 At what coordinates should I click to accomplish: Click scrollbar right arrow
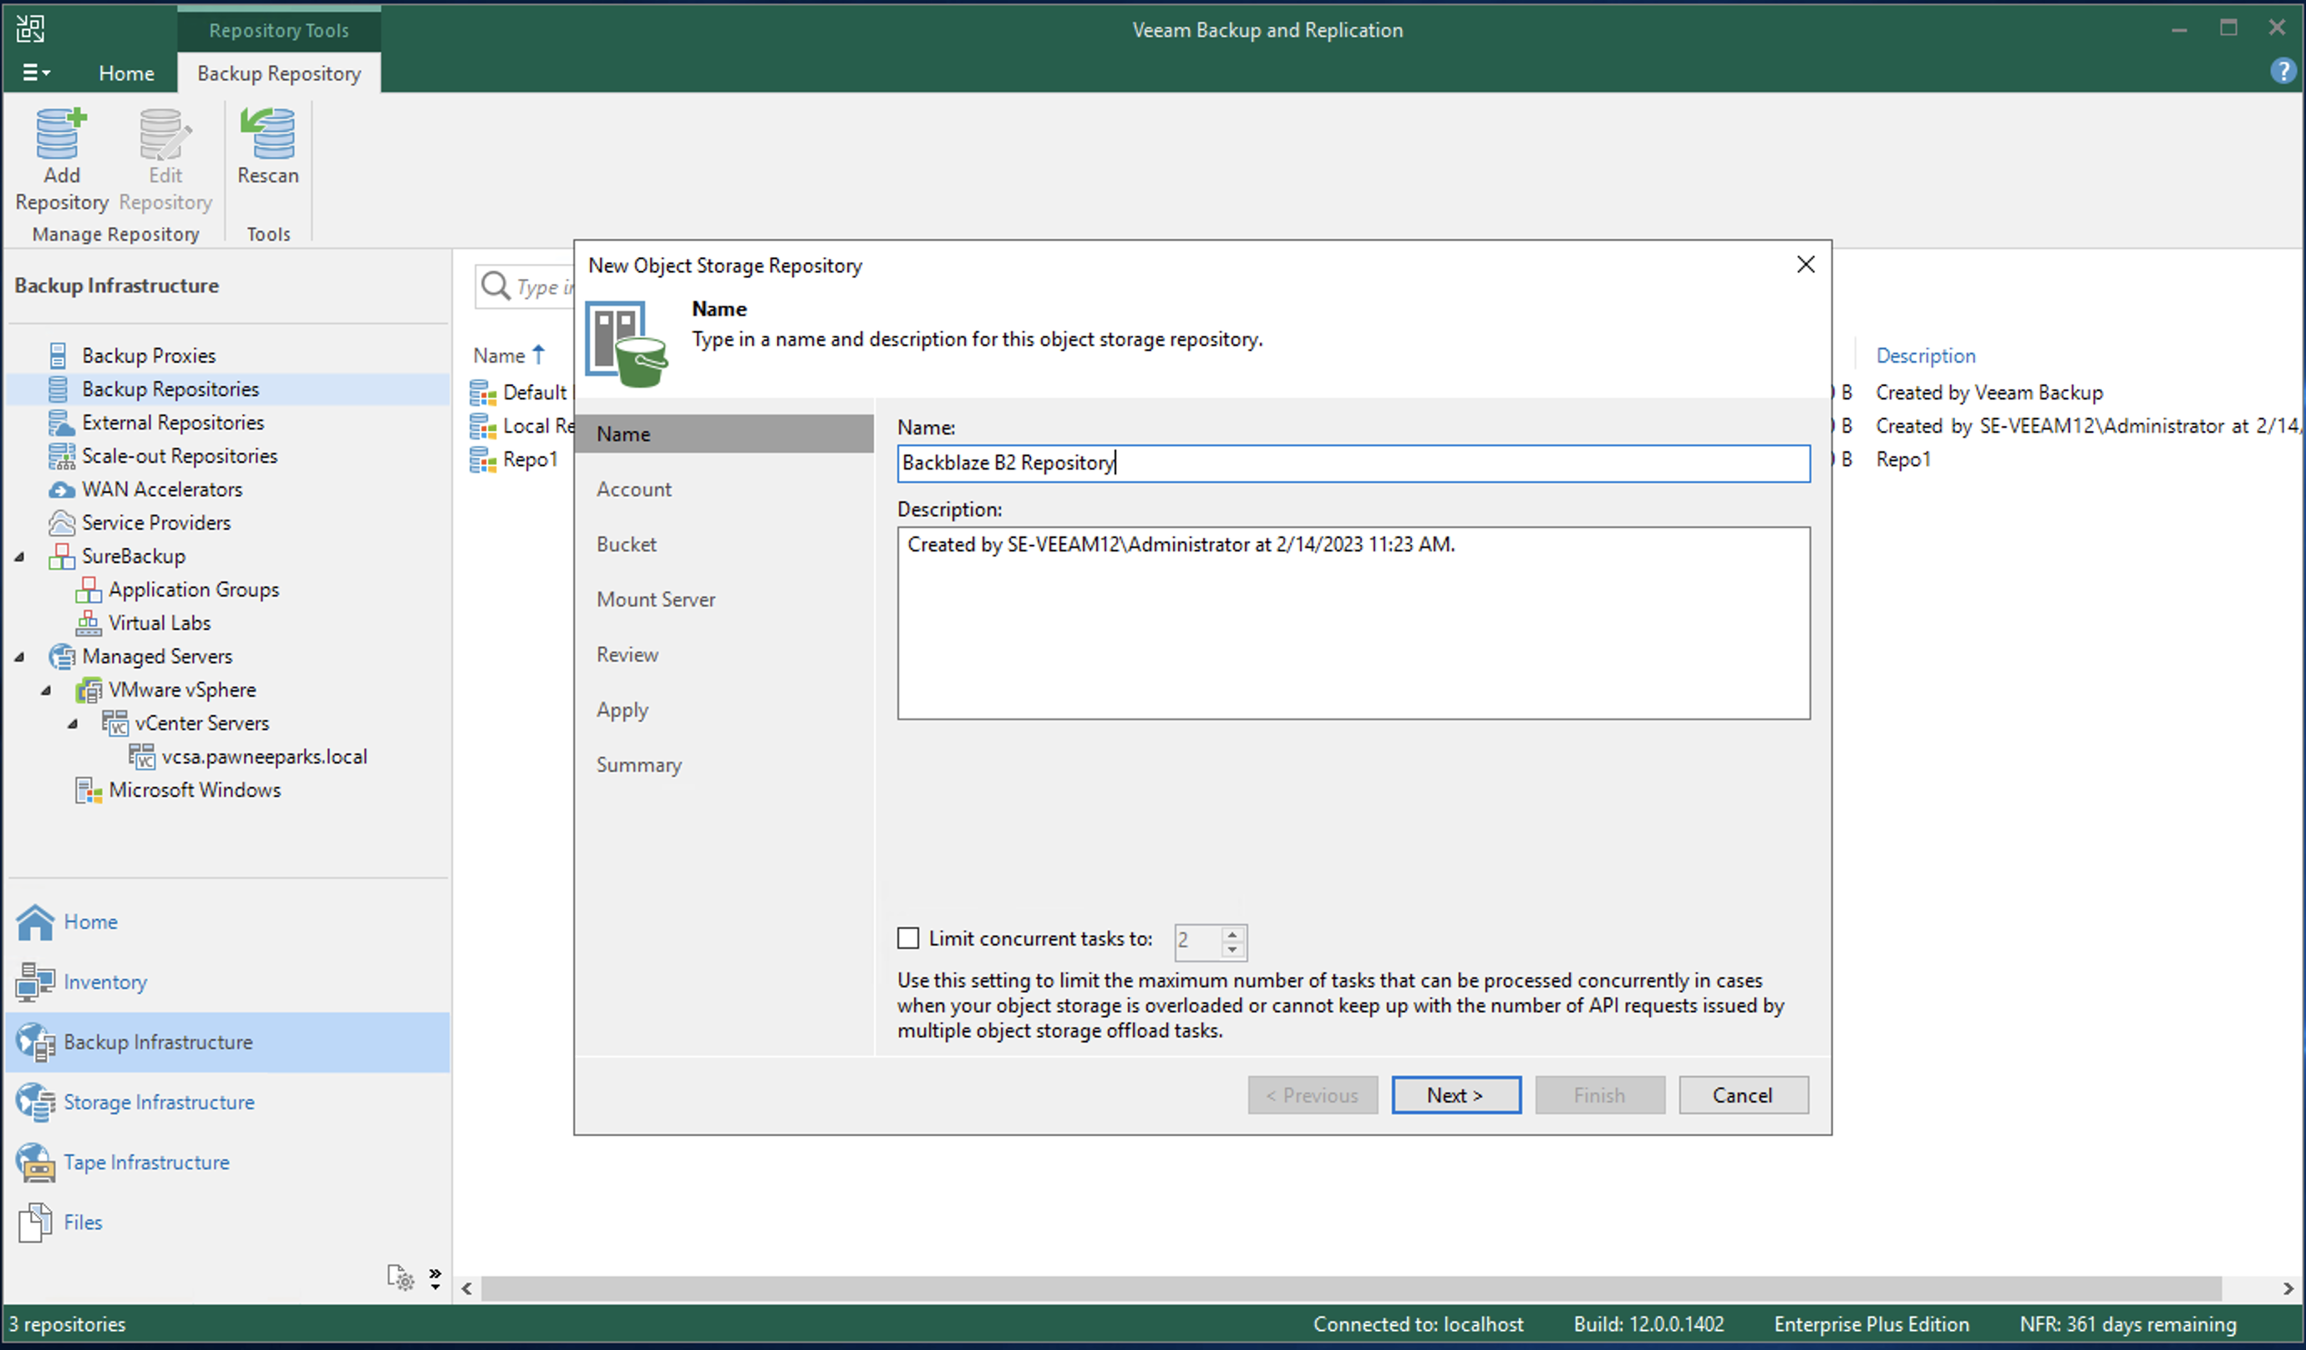pos(2288,1289)
